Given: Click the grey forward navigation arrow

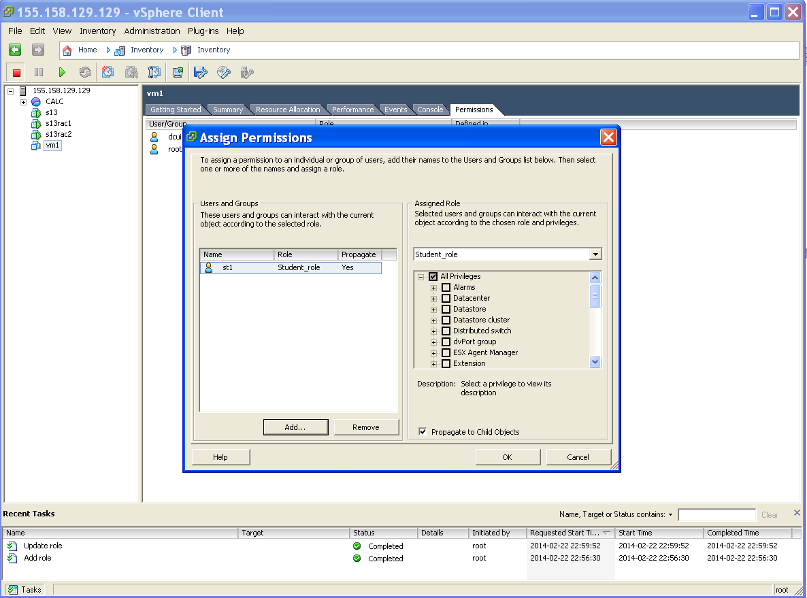Looking at the screenshot, I should [x=38, y=50].
